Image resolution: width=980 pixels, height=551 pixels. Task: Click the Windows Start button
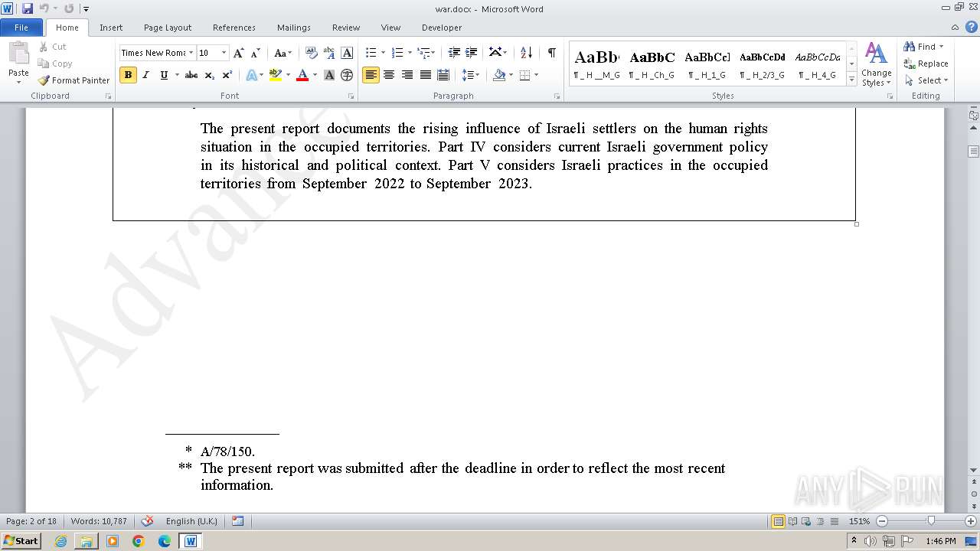[21, 541]
